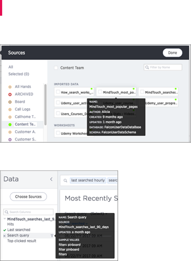Click the purple Customer S.. sticker dot

(x=10, y=140)
